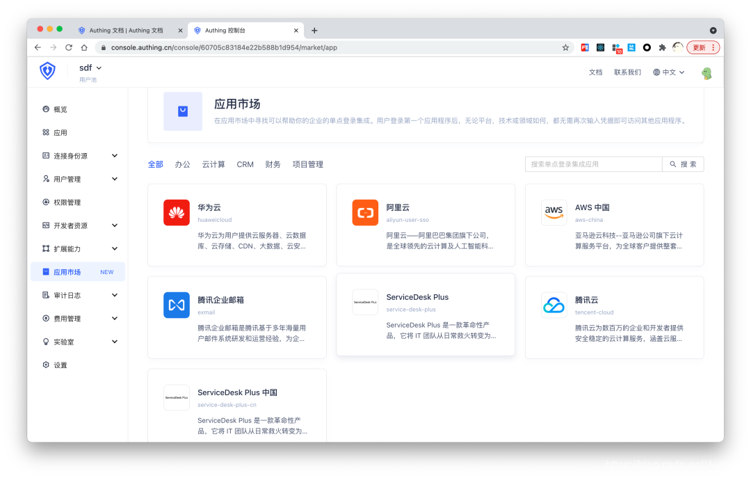The width and height of the screenshot is (751, 478).
Task: Click the 费用管理 sidebar icon
Action: coord(46,319)
